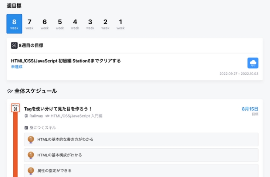This screenshot has height=177, width=270.
Task: Click the 8月15日 target date
Action: point(250,109)
